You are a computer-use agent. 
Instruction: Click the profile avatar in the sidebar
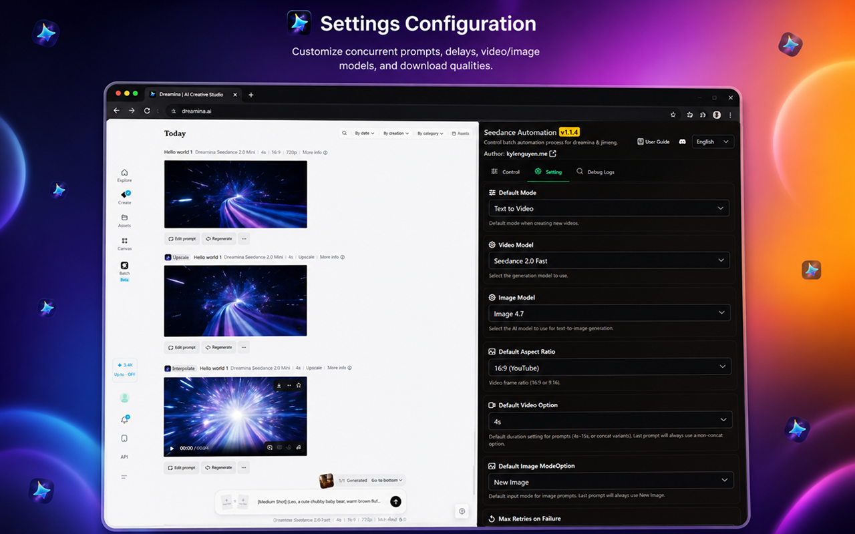click(124, 398)
